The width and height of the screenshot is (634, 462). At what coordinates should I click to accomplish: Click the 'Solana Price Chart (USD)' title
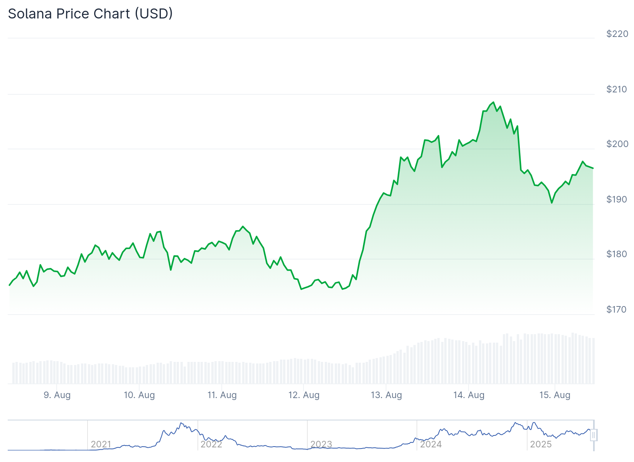[x=90, y=14]
